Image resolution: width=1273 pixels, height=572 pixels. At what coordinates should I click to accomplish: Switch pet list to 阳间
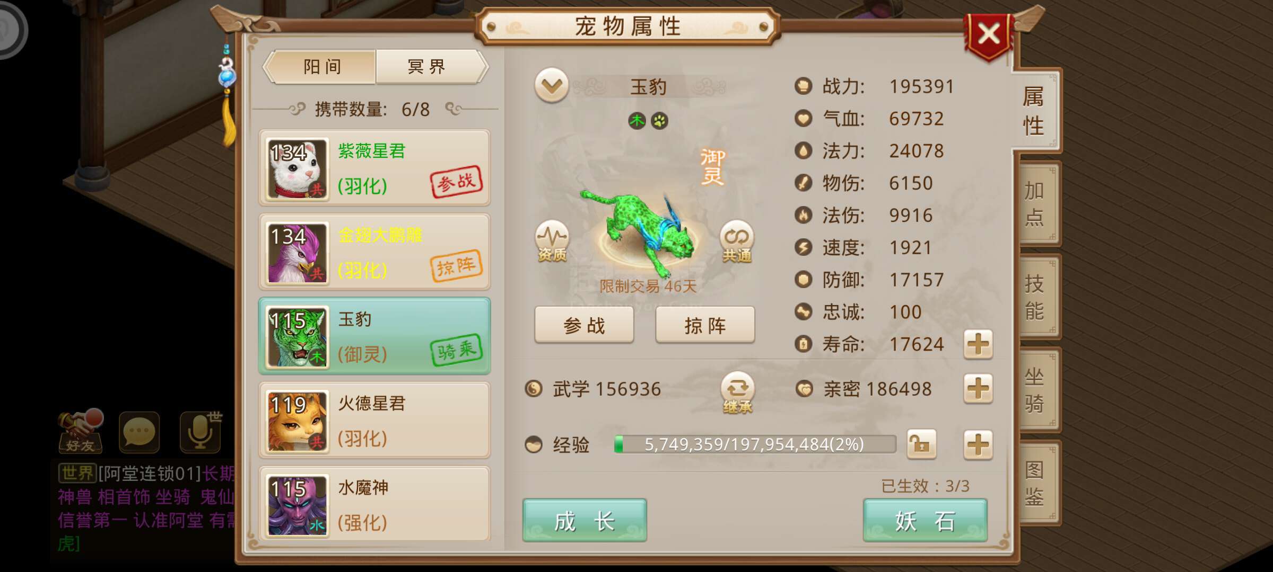point(321,67)
